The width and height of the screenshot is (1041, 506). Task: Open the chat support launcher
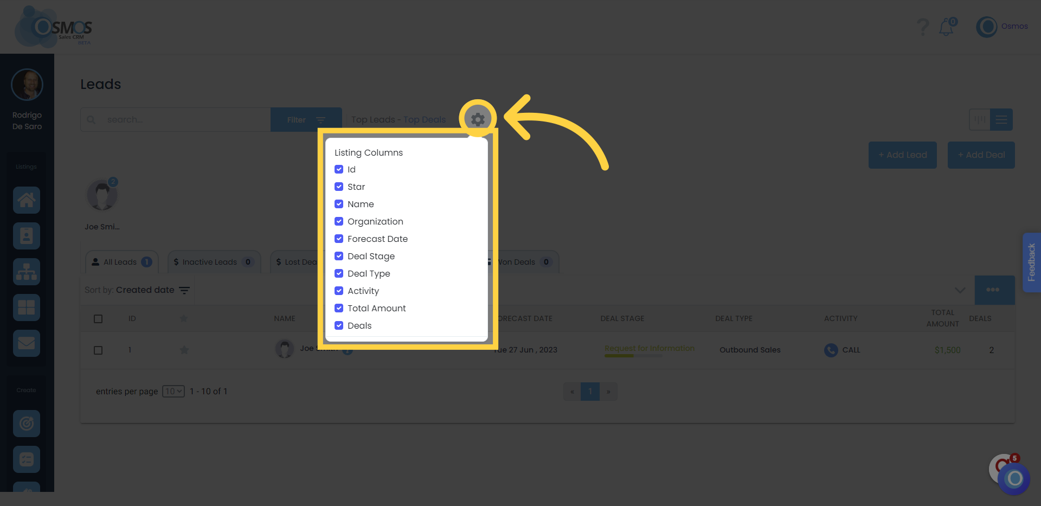tap(1014, 478)
